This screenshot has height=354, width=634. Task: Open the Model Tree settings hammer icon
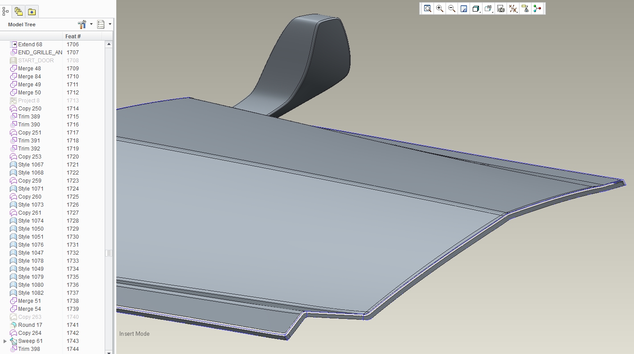click(x=82, y=24)
